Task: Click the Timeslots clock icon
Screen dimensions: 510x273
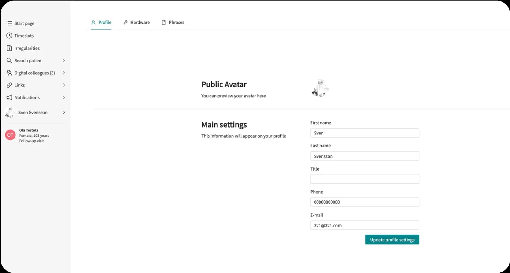Action: [x=9, y=36]
